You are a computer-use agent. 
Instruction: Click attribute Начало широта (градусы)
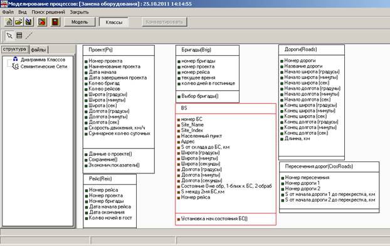click(312, 72)
